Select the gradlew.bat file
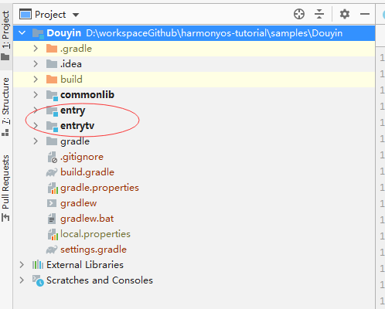385x309 pixels. tap(87, 219)
